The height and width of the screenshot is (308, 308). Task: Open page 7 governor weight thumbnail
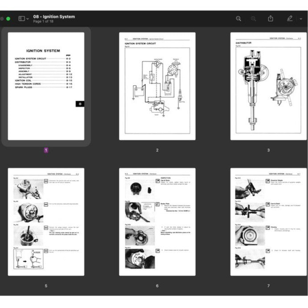[x=268, y=222]
